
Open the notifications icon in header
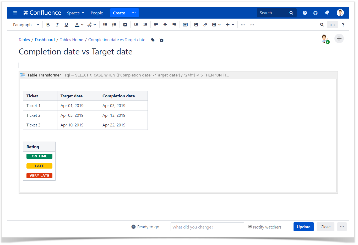(327, 13)
